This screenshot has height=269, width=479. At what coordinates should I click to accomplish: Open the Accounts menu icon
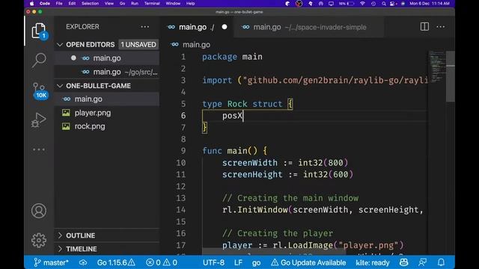[39, 211]
